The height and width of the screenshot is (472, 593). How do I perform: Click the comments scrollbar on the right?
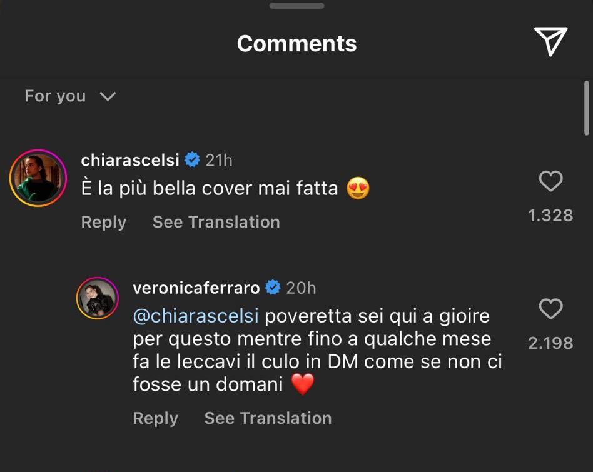587,108
